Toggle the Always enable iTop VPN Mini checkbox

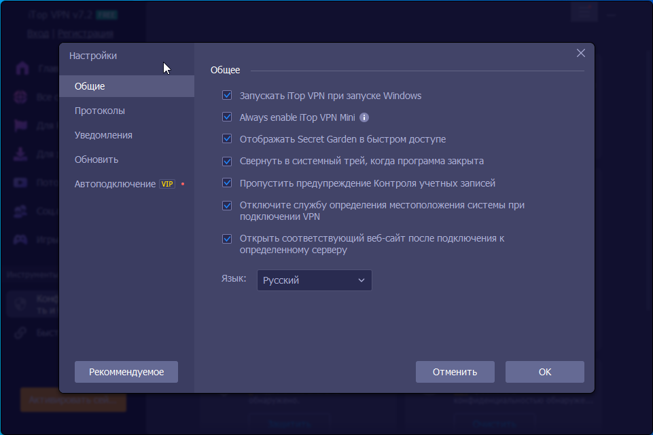pos(228,117)
